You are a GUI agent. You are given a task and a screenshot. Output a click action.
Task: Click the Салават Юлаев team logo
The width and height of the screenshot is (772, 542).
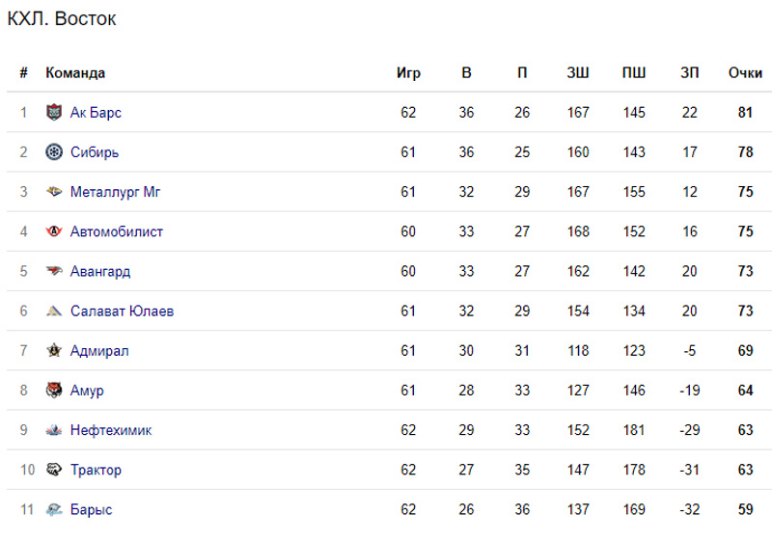tap(54, 312)
